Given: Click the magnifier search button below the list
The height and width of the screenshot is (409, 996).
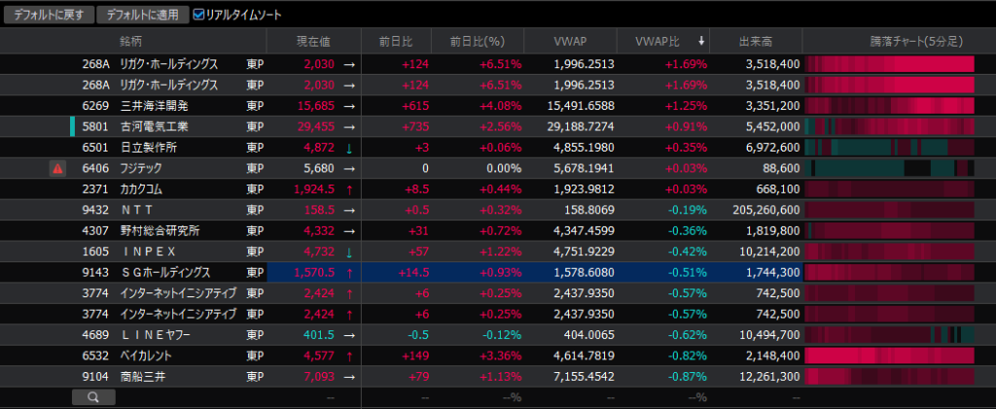Looking at the screenshot, I should click(x=93, y=396).
